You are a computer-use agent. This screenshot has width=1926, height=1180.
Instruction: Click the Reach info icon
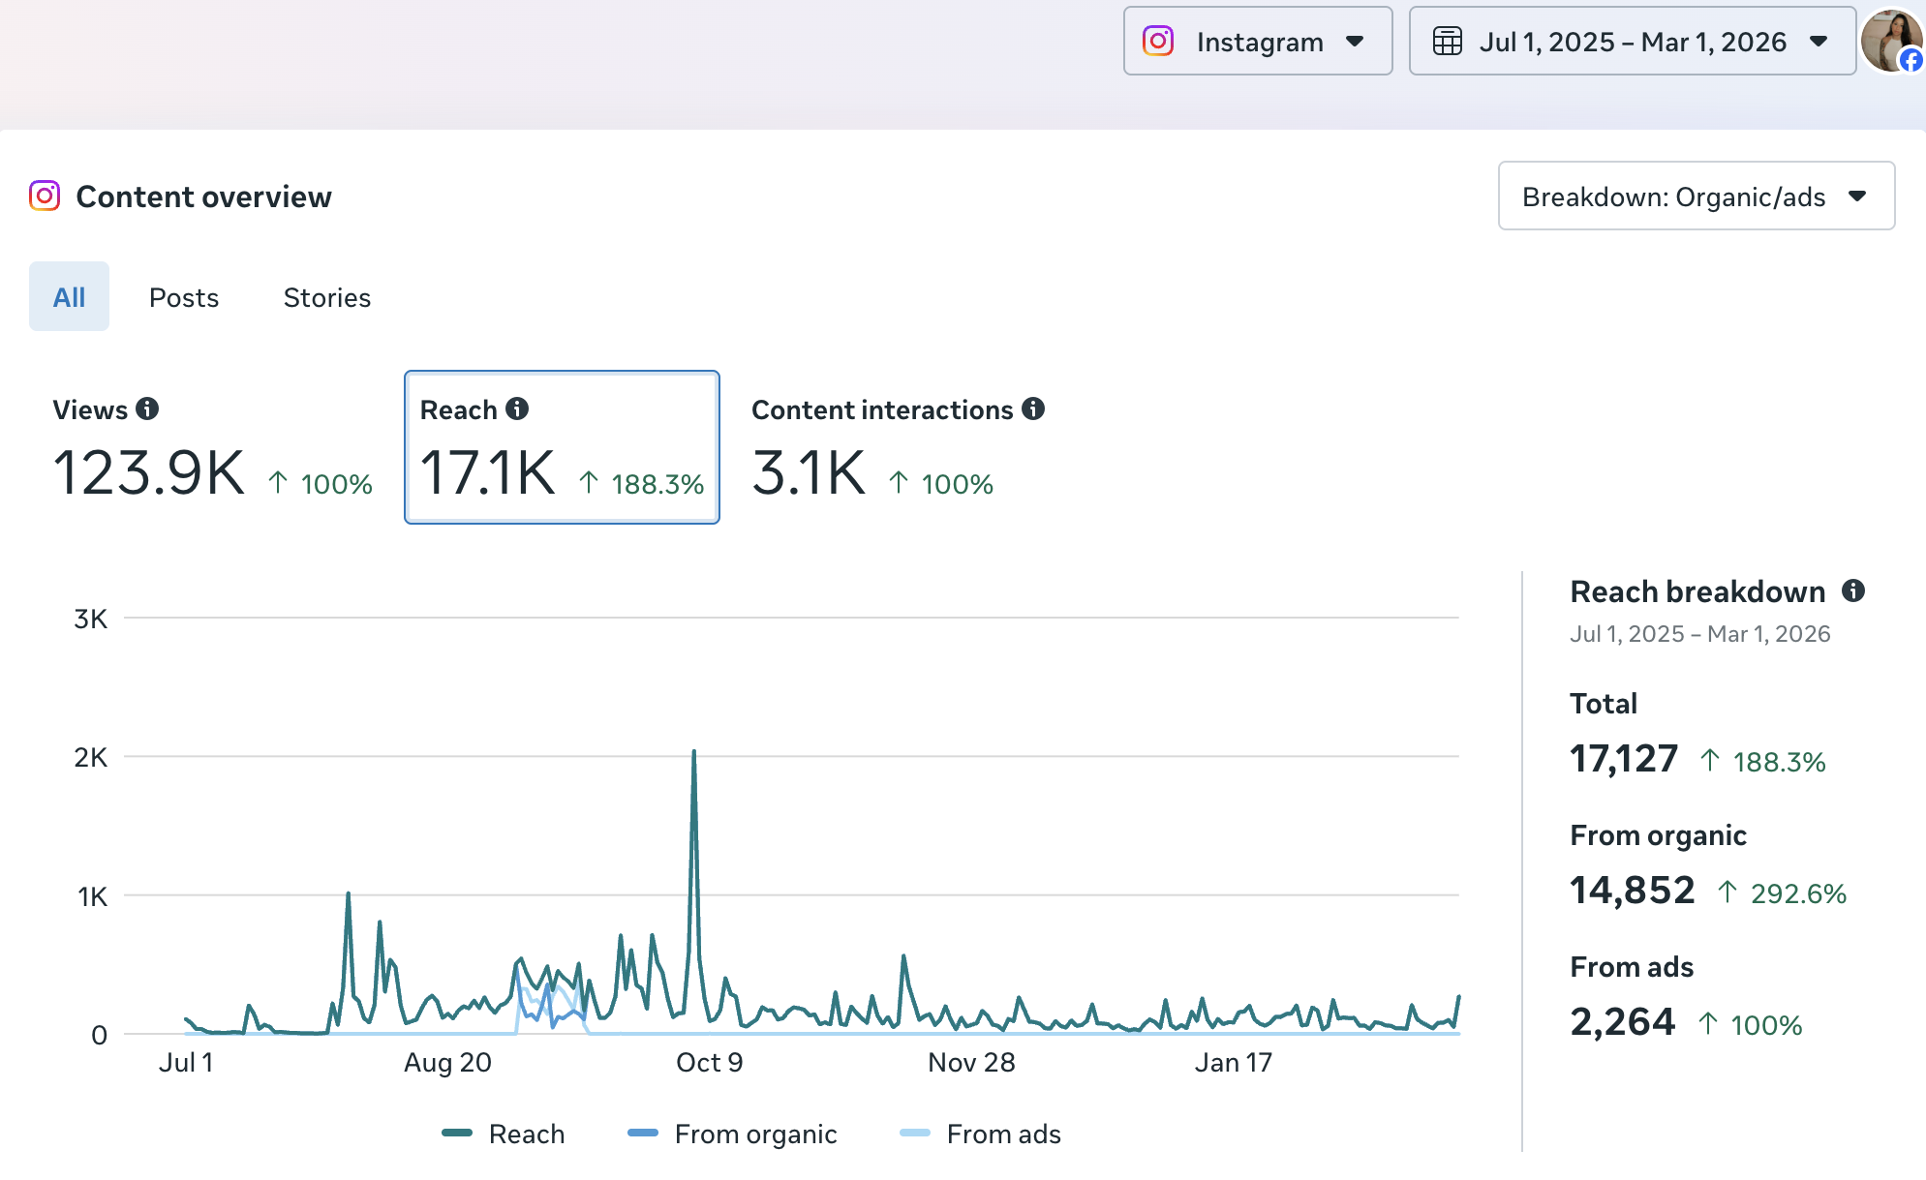(x=517, y=408)
